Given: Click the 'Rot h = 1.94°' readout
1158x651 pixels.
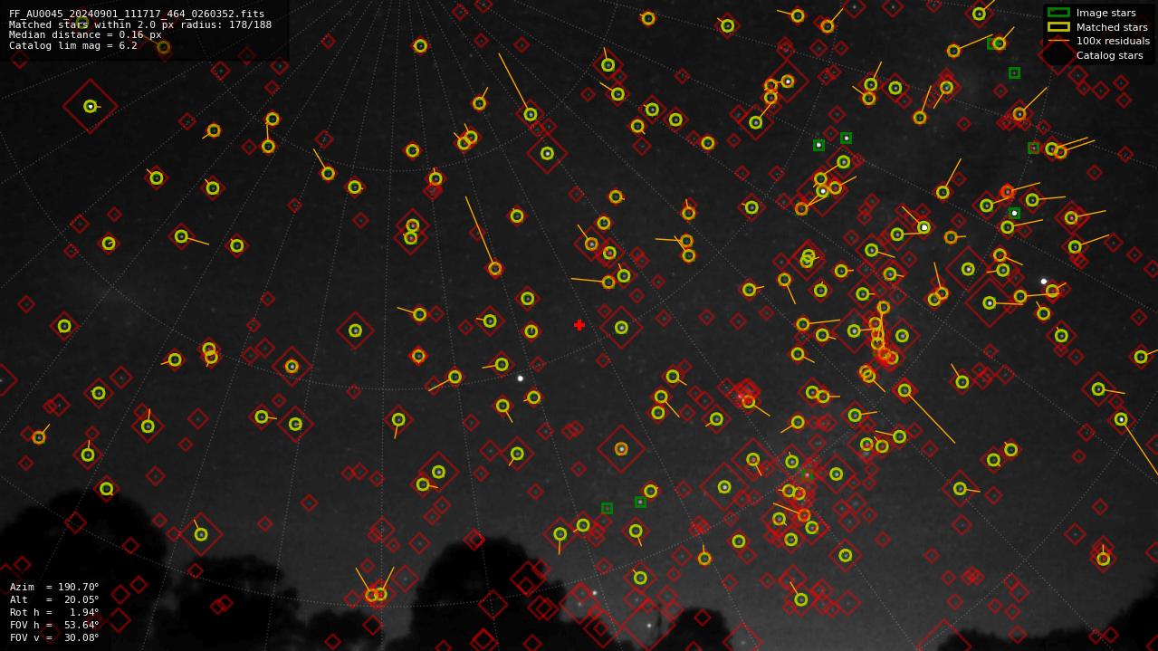Looking at the screenshot, I should tap(54, 612).
